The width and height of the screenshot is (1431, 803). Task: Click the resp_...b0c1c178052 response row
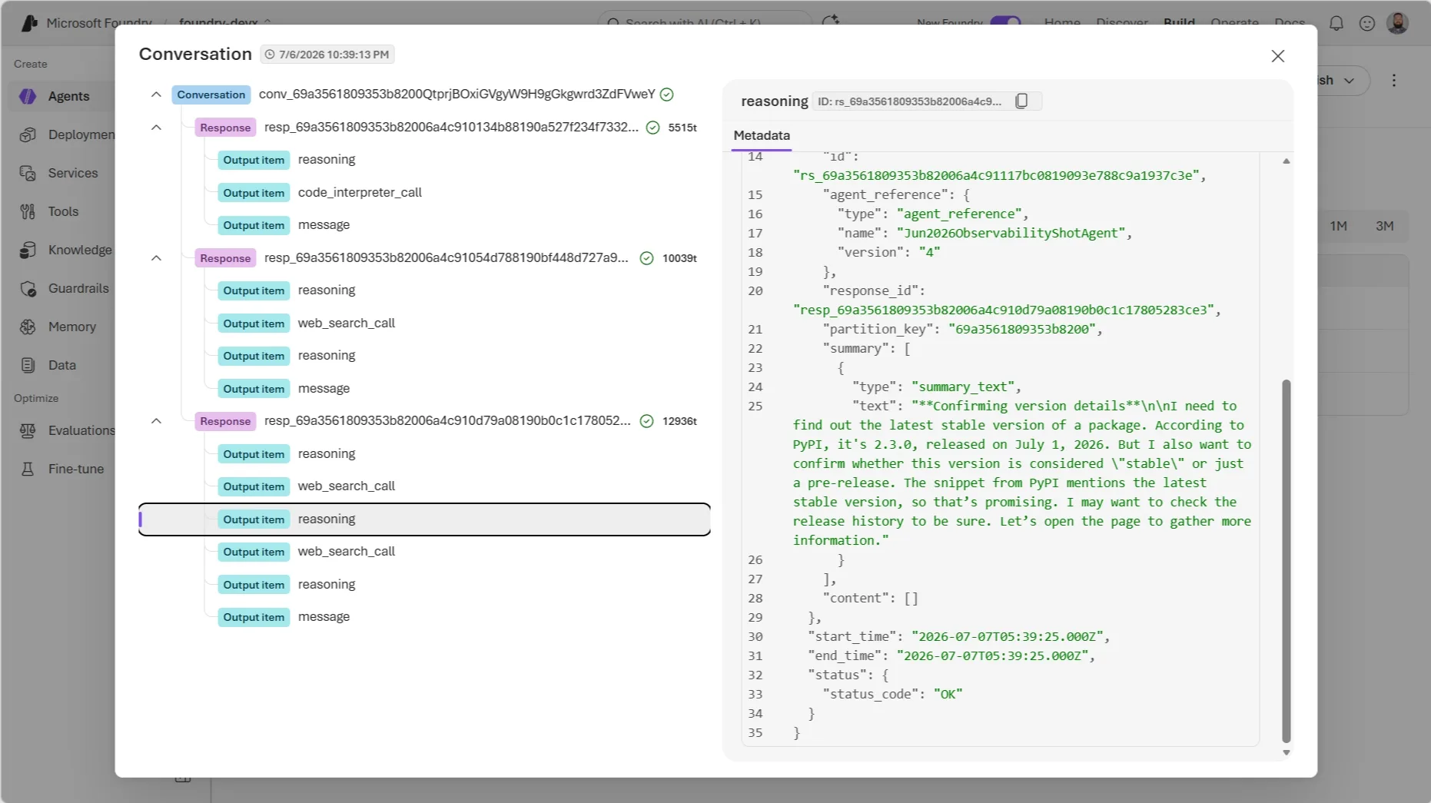pyautogui.click(x=446, y=421)
